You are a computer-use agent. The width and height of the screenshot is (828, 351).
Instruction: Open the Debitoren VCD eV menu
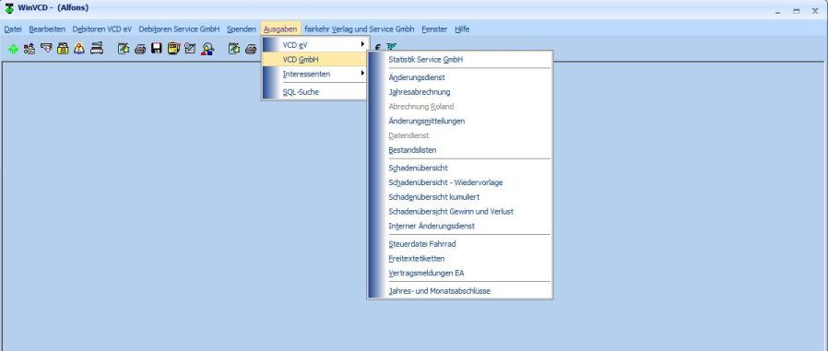[102, 29]
